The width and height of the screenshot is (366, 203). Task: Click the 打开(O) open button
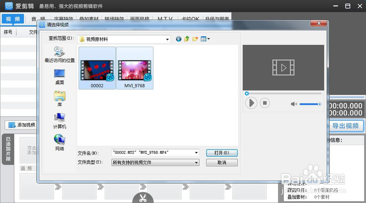tap(222, 153)
